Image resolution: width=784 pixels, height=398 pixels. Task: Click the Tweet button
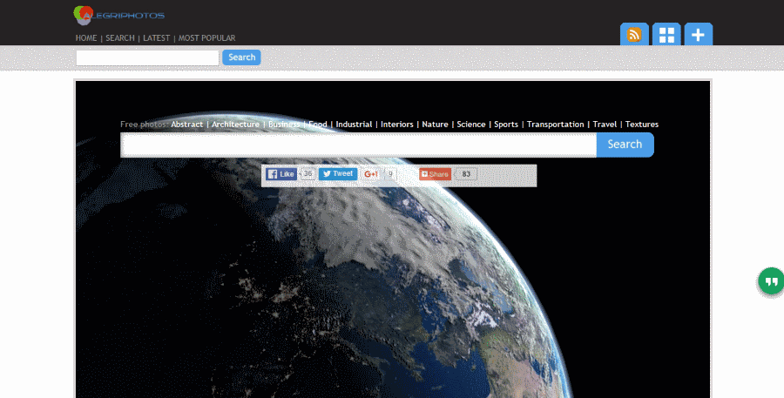[x=337, y=174]
